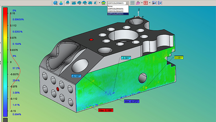Click the blue 3D model icon in toolbar

coord(55,3)
